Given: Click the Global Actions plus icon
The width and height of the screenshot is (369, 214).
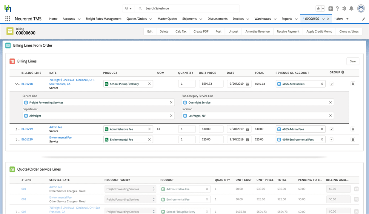Looking at the screenshot, I should [x=330, y=9].
